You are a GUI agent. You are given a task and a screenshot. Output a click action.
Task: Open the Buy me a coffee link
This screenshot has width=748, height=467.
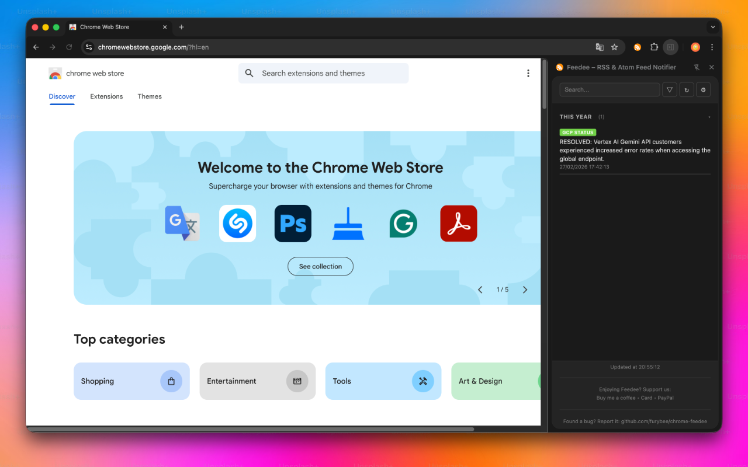tap(616, 398)
